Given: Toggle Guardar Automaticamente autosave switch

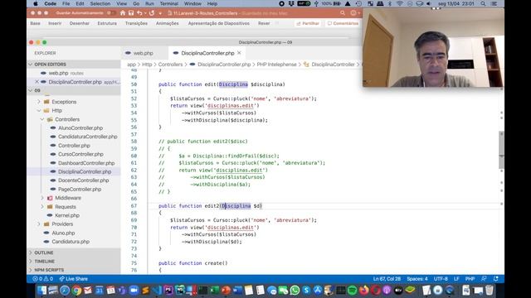Looking at the screenshot, I should [x=110, y=13].
